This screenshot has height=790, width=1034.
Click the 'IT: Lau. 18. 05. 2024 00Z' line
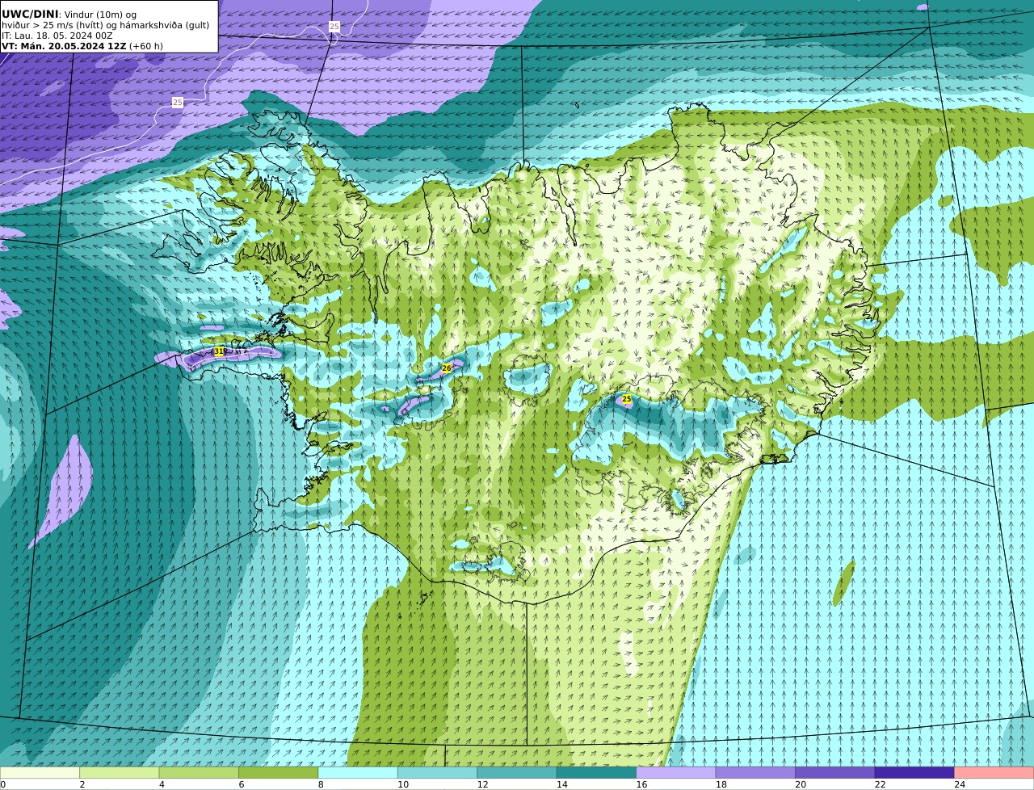pyautogui.click(x=57, y=36)
